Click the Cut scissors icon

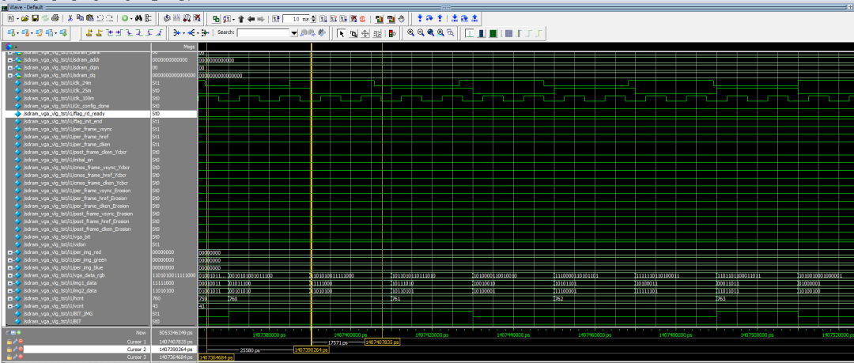(71, 17)
